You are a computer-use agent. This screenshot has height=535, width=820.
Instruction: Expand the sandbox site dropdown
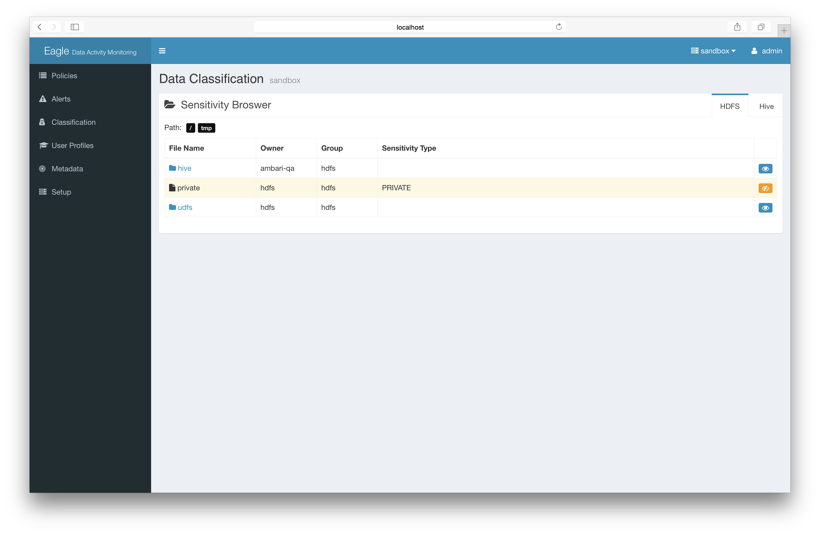(713, 51)
